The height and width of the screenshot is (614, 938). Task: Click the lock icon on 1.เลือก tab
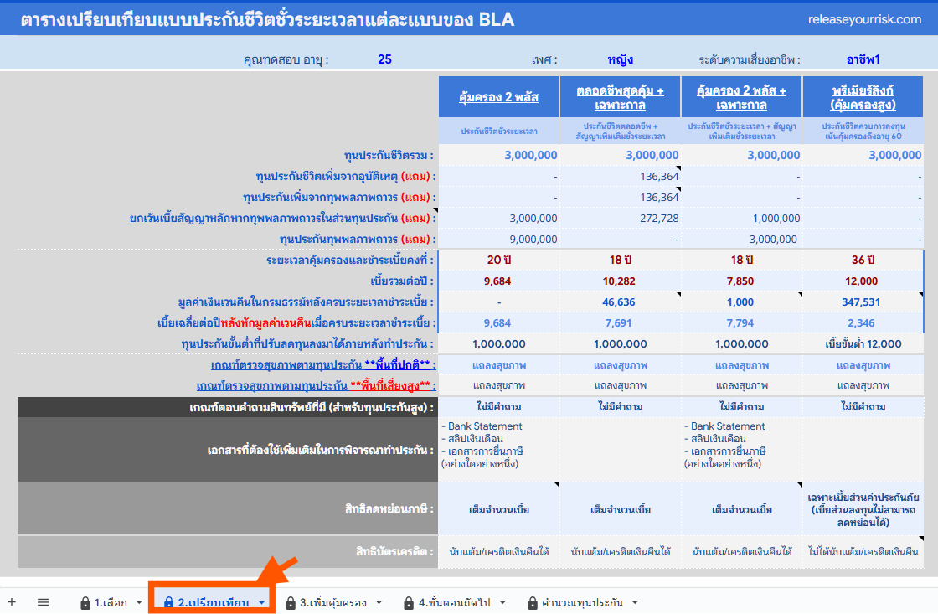(x=85, y=603)
